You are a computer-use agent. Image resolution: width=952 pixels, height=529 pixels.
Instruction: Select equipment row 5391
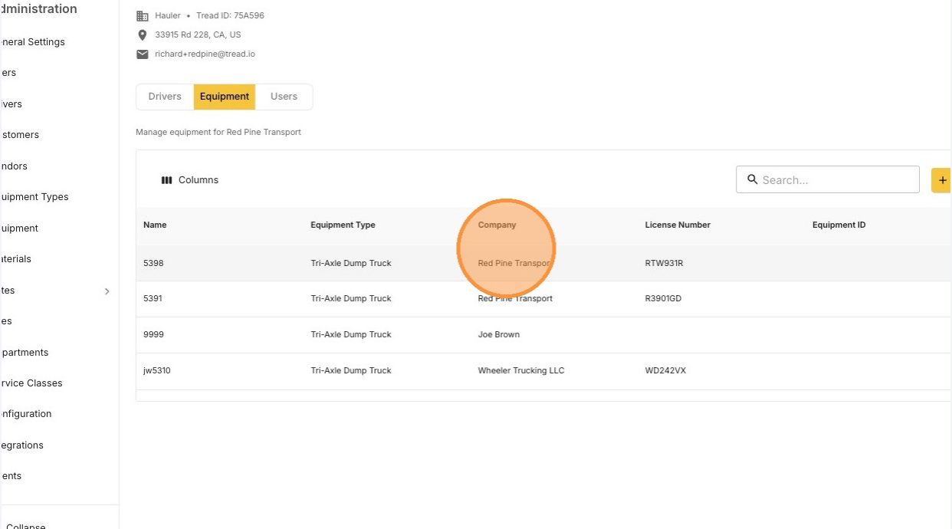[x=543, y=299]
